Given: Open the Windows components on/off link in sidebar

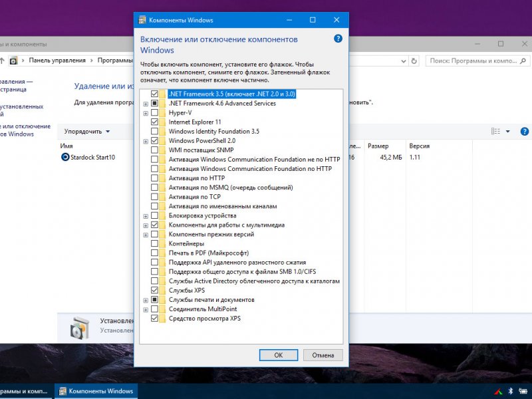Looking at the screenshot, I should pyautogui.click(x=25, y=130).
